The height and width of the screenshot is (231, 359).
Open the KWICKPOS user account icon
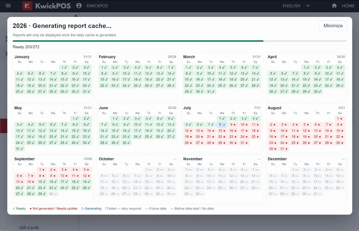coord(79,6)
